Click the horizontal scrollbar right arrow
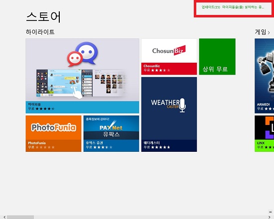The image size is (274, 219). (270, 217)
